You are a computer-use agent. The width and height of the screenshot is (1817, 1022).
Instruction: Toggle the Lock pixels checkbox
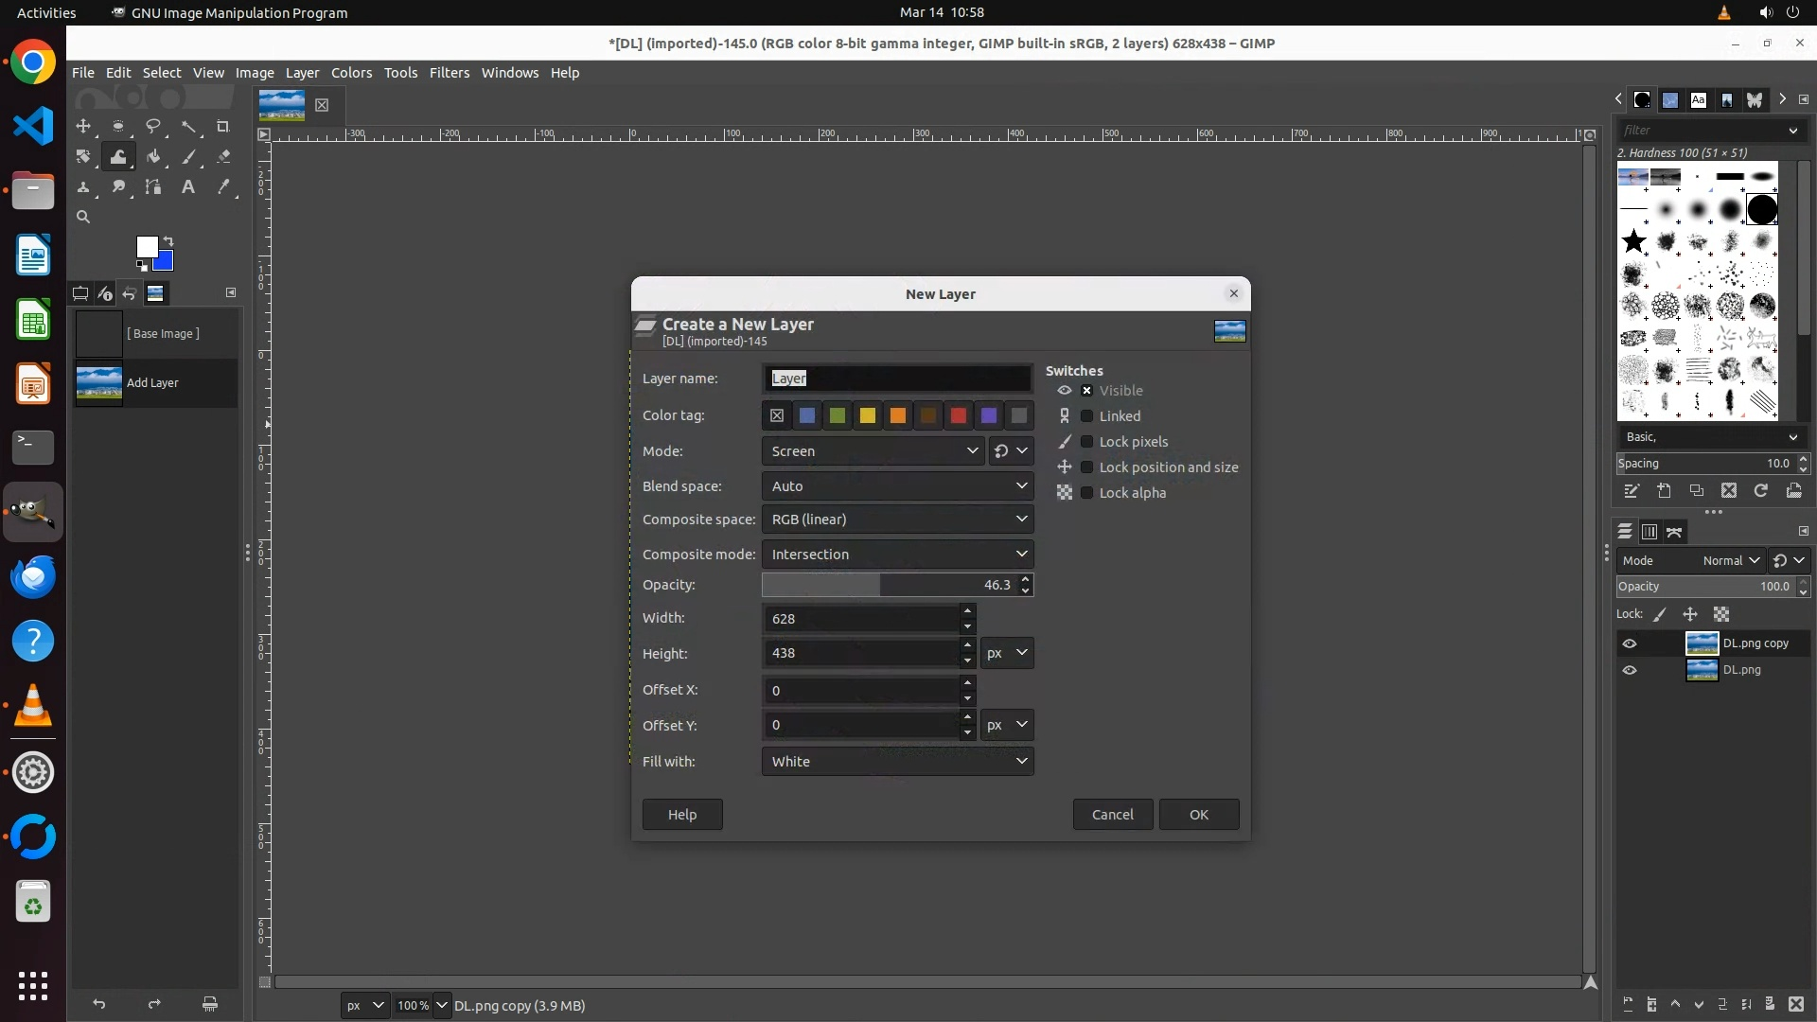pyautogui.click(x=1087, y=442)
